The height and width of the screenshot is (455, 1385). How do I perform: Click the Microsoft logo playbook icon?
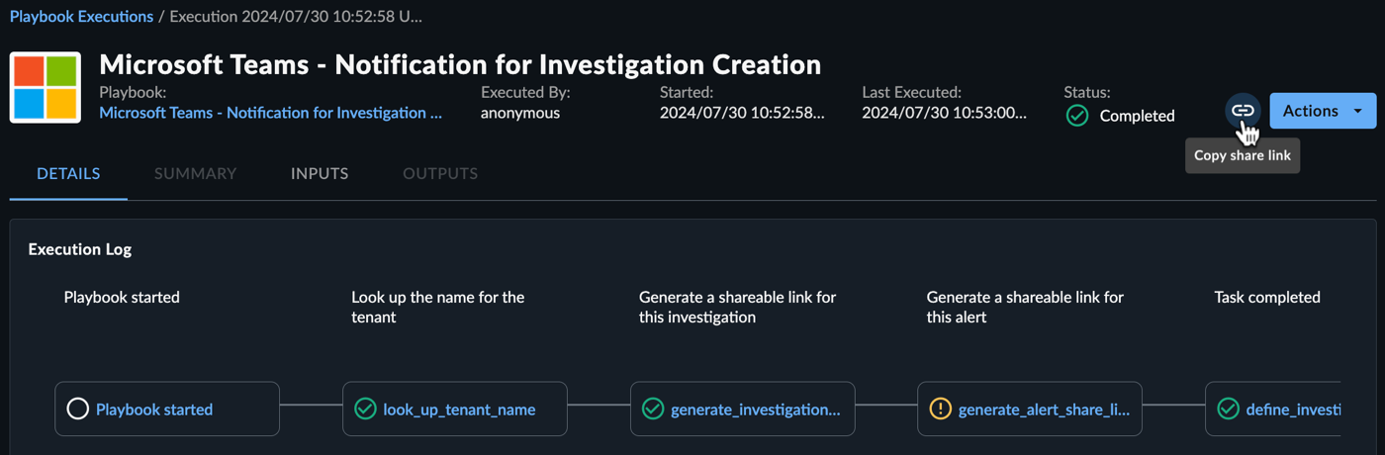pyautogui.click(x=46, y=88)
